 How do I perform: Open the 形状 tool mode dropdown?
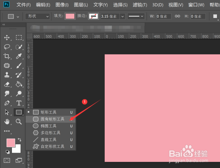(x=38, y=16)
